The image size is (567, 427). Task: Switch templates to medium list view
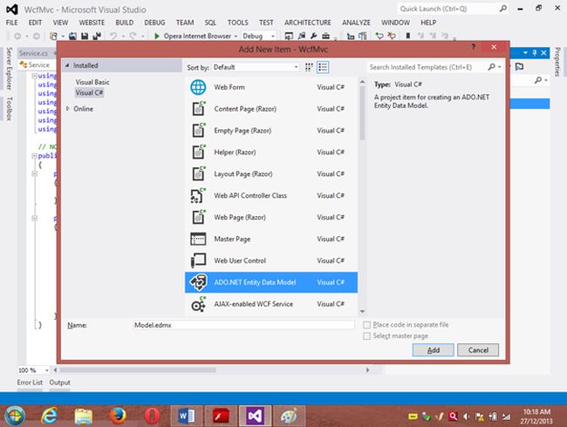coord(323,67)
